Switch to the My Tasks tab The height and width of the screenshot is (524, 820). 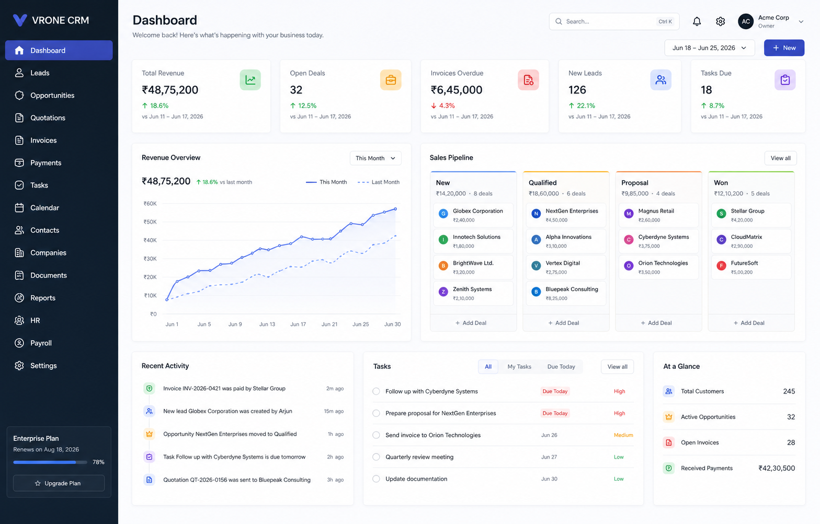(519, 367)
